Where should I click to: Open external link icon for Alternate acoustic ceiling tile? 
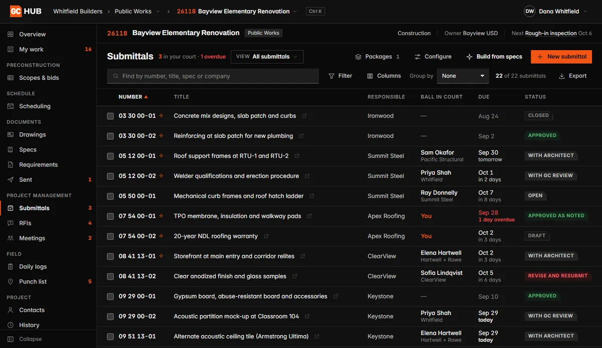317,336
